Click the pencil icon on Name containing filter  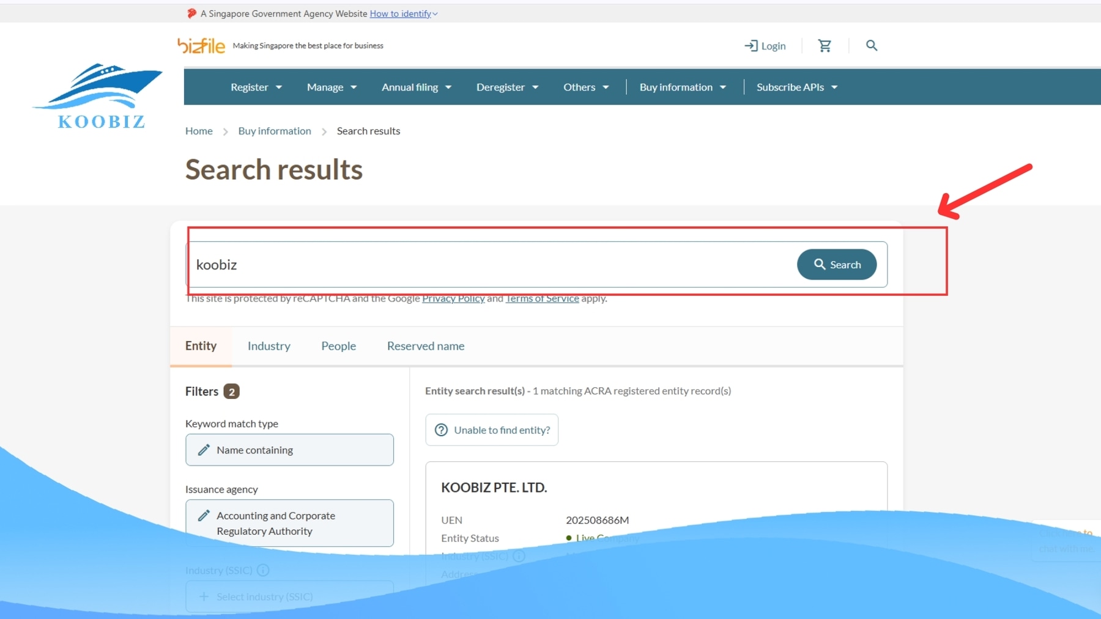click(x=204, y=449)
